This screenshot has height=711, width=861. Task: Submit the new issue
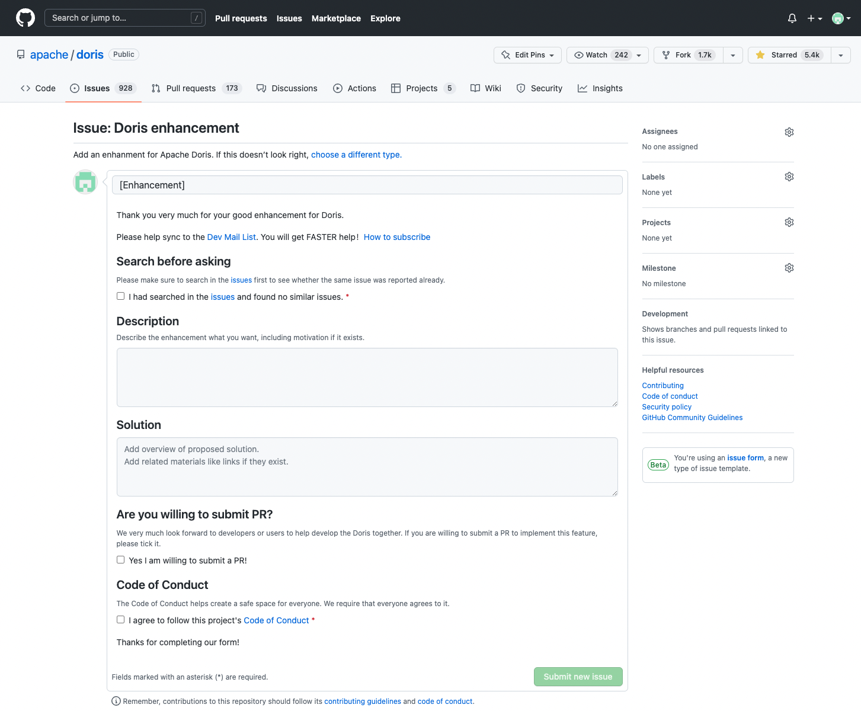(578, 677)
